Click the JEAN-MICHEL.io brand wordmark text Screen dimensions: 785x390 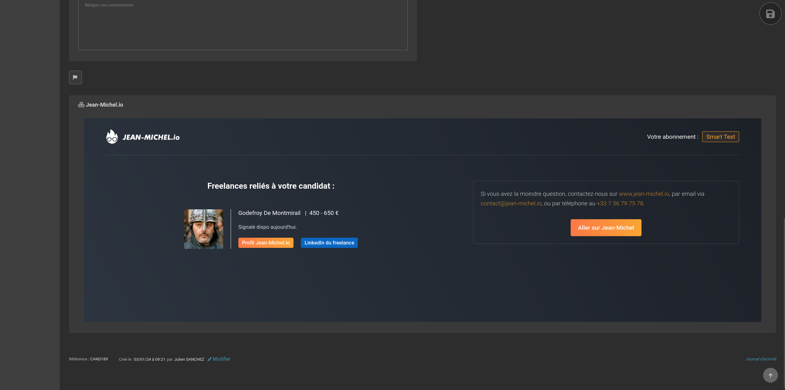point(151,137)
